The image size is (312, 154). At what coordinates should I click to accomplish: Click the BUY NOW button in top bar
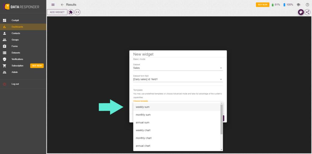(262, 5)
